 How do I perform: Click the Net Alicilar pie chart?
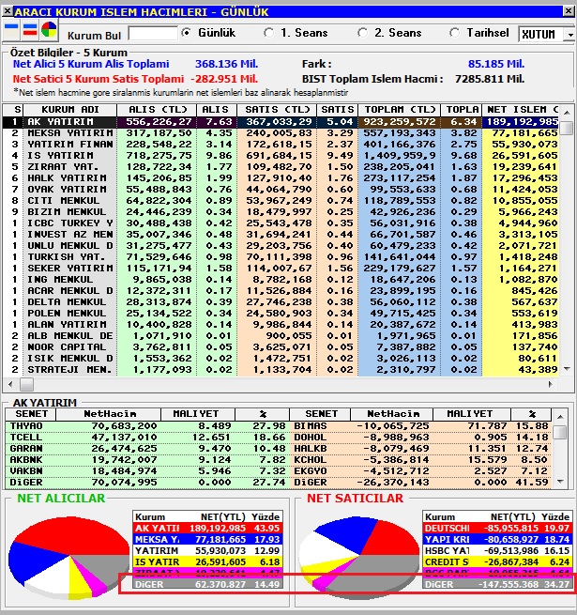pyautogui.click(x=69, y=558)
